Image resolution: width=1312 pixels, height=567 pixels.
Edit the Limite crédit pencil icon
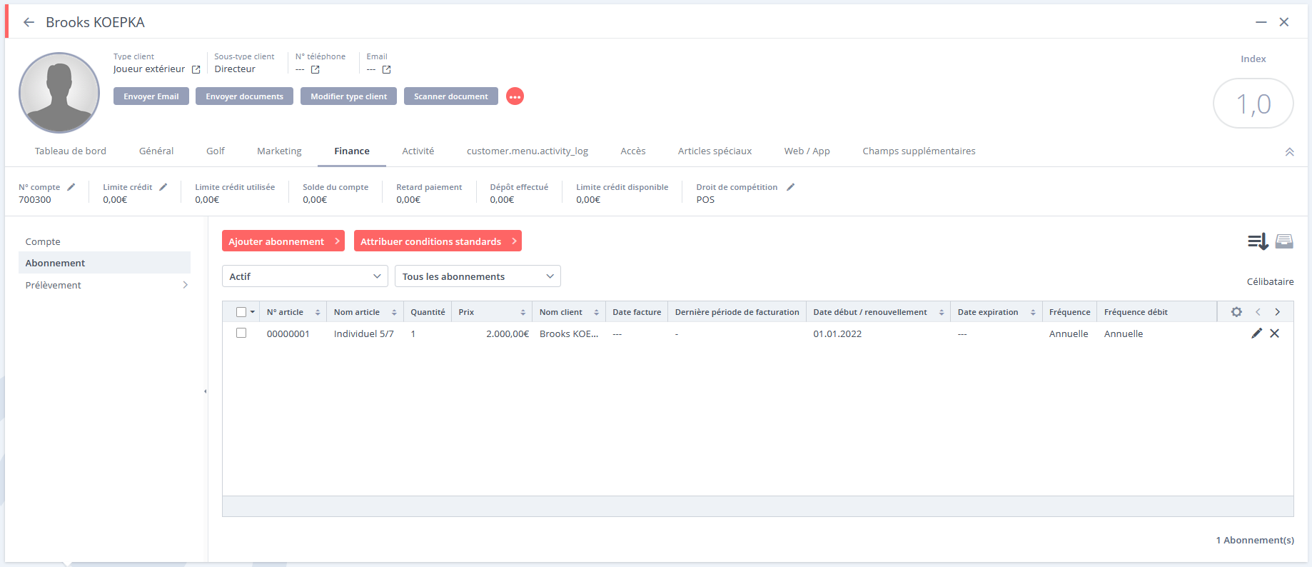click(x=163, y=187)
